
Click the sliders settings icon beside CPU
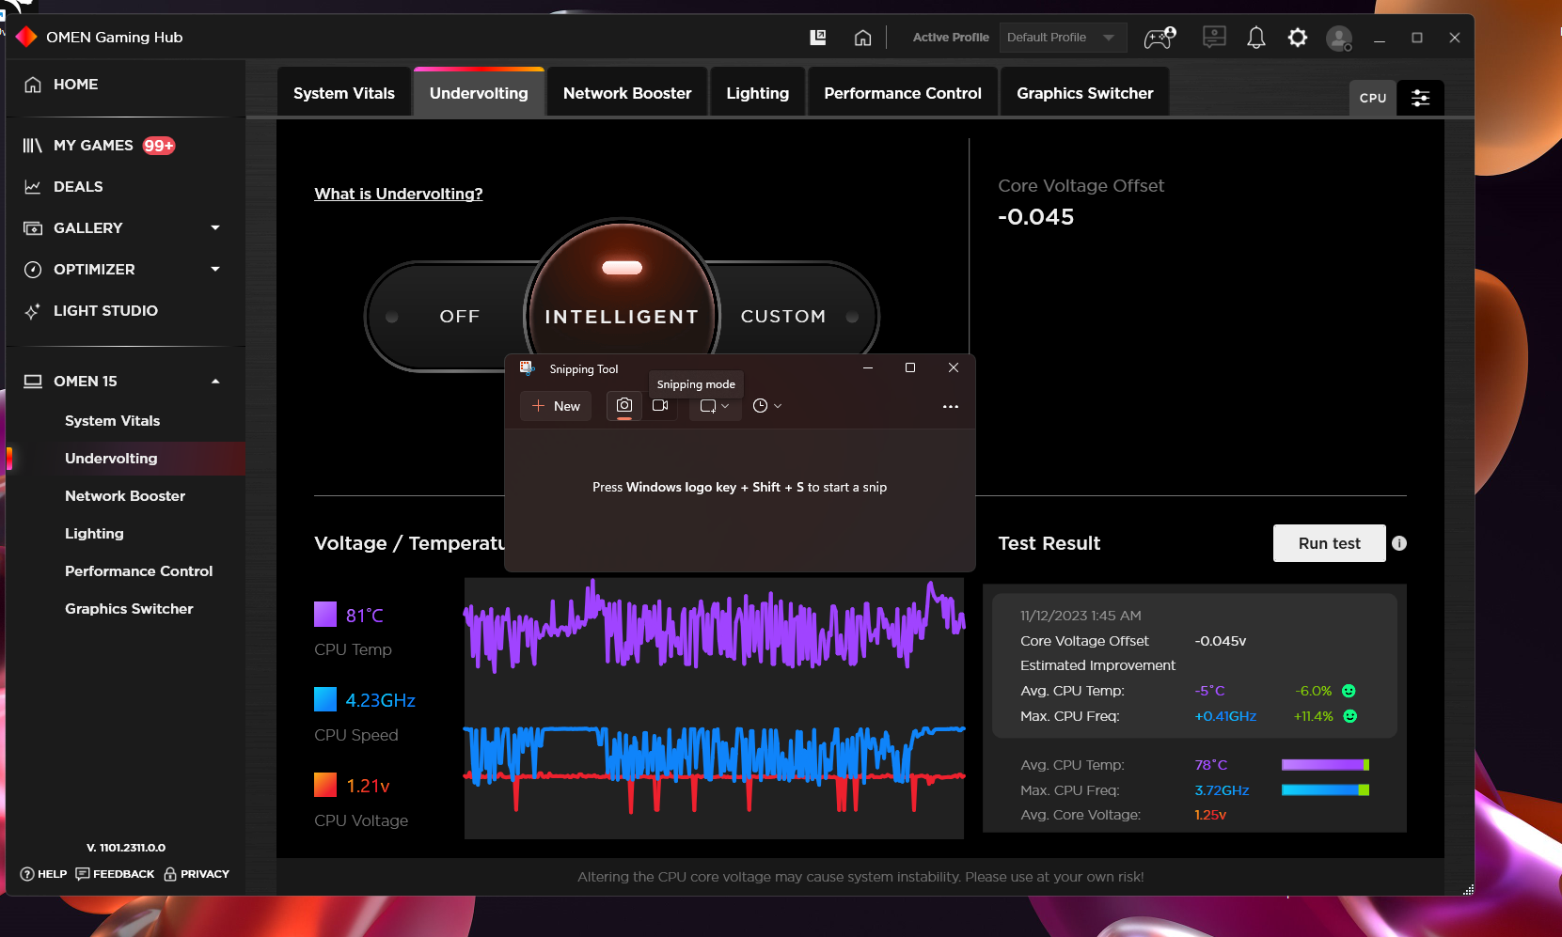tap(1420, 98)
